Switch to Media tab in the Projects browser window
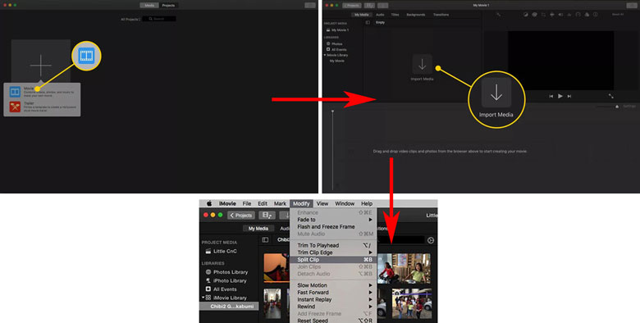This screenshot has width=640, height=323. click(x=149, y=5)
